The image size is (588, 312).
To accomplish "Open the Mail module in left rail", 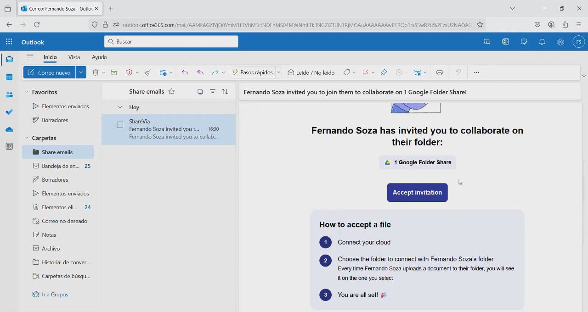I will 9,59.
